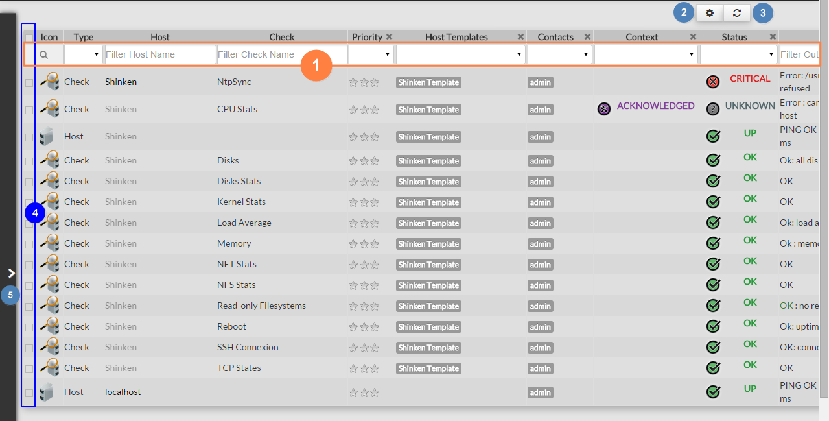Click the OK status icon for Memory
The width and height of the screenshot is (829, 421).
tap(713, 243)
